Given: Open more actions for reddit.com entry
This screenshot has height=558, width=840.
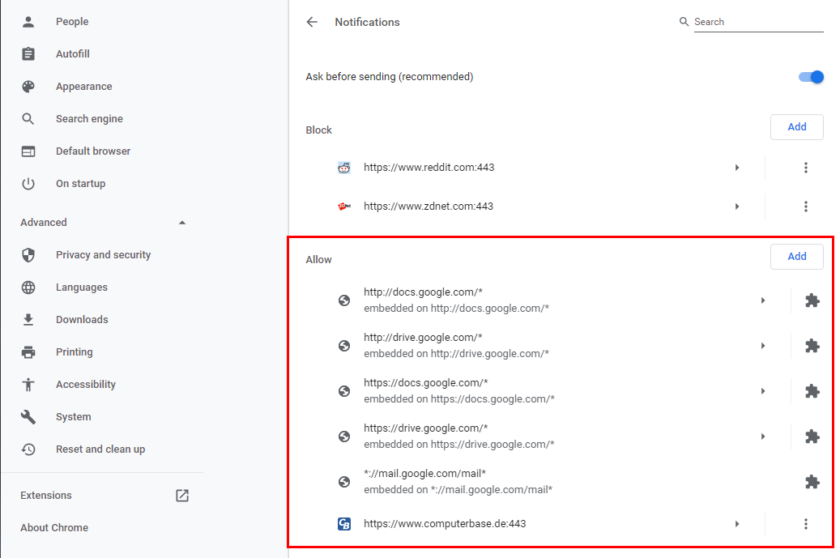Looking at the screenshot, I should tap(806, 168).
